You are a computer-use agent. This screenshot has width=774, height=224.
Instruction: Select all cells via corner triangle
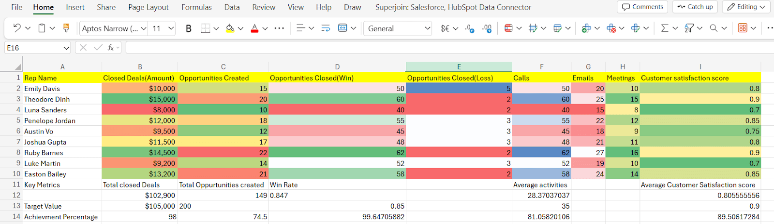click(18, 67)
